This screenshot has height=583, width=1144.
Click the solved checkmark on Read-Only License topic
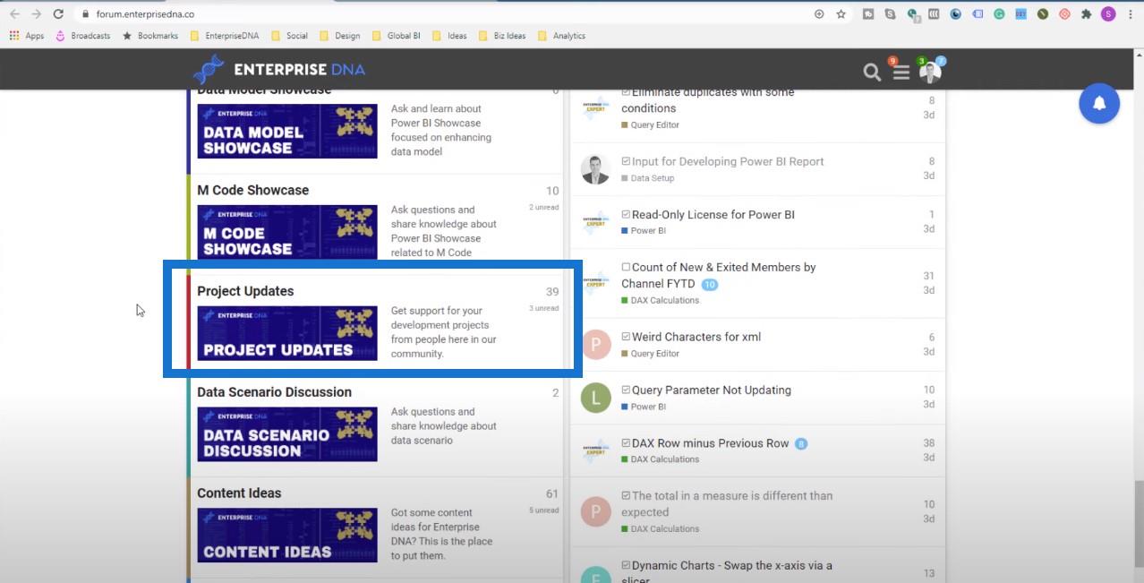click(x=626, y=215)
